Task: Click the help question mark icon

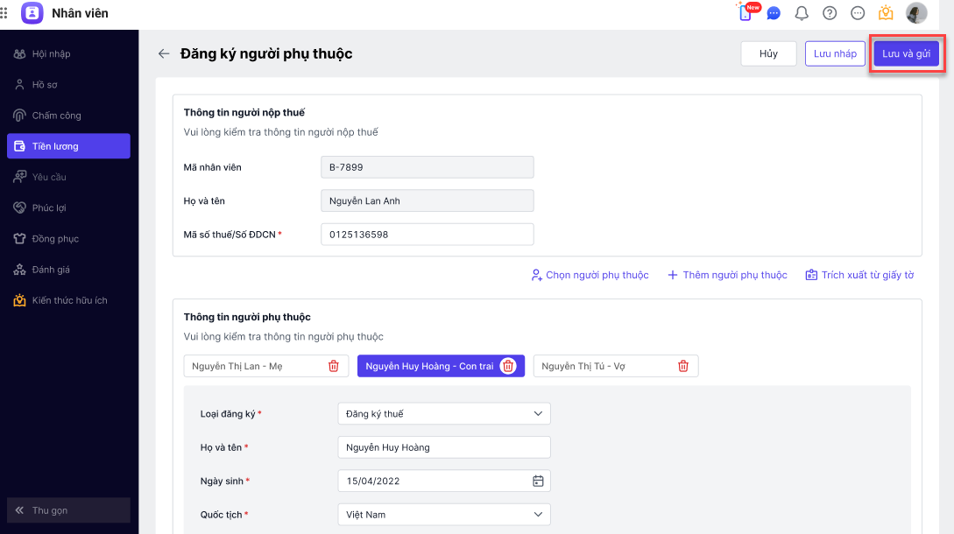Action: (x=830, y=13)
